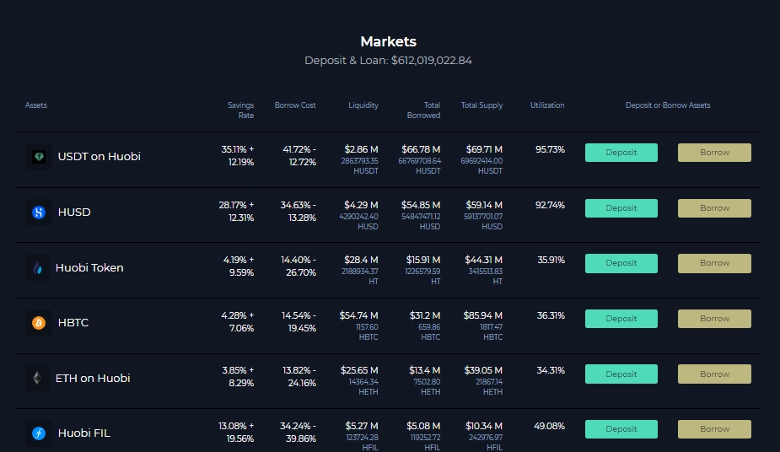The height and width of the screenshot is (452, 780).
Task: Click the Borrow Cost column header
Action: pyautogui.click(x=295, y=105)
